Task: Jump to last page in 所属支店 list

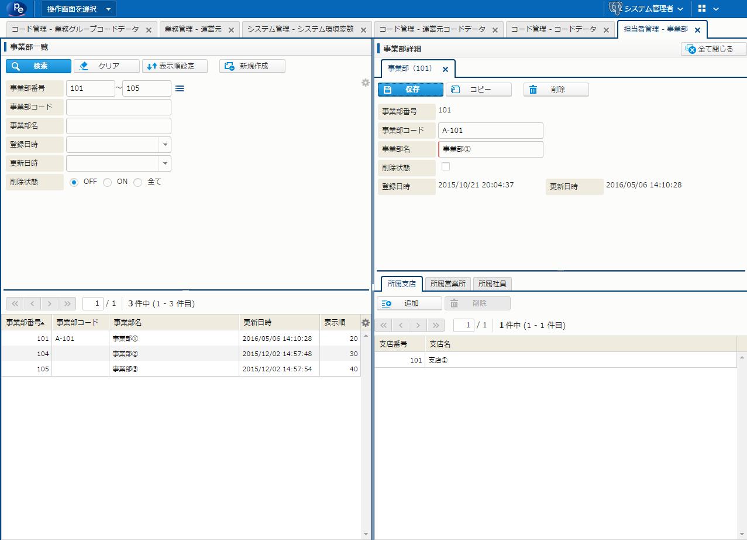Action: (435, 325)
